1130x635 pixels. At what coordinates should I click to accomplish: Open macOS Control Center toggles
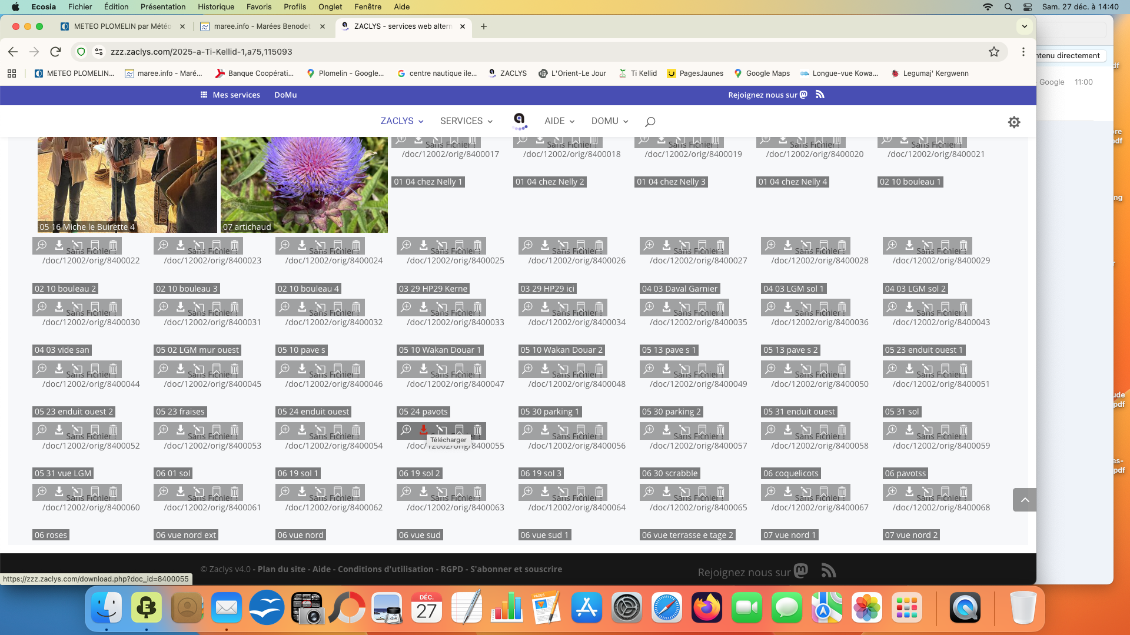click(1028, 7)
